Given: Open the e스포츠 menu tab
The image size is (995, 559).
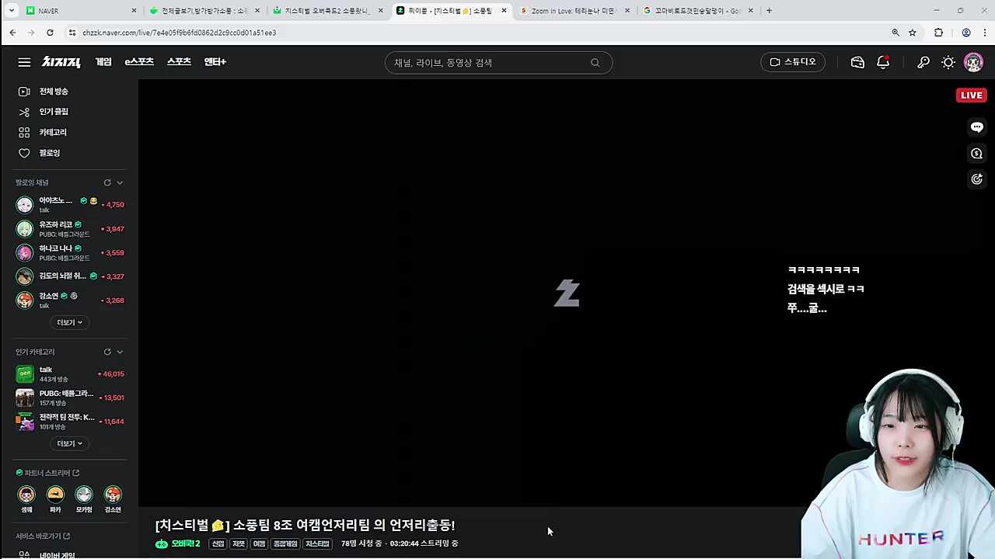Looking at the screenshot, I should click(139, 62).
